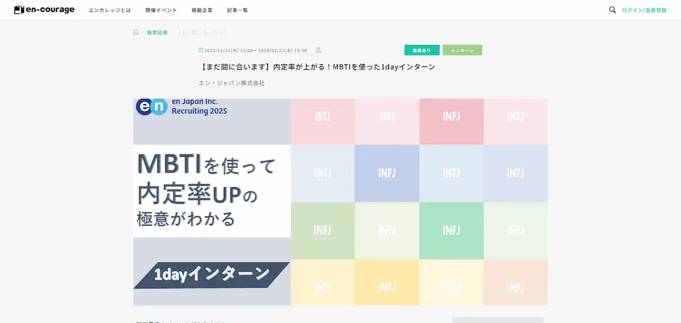
Task: Click the インターン tag
Action: [x=462, y=50]
